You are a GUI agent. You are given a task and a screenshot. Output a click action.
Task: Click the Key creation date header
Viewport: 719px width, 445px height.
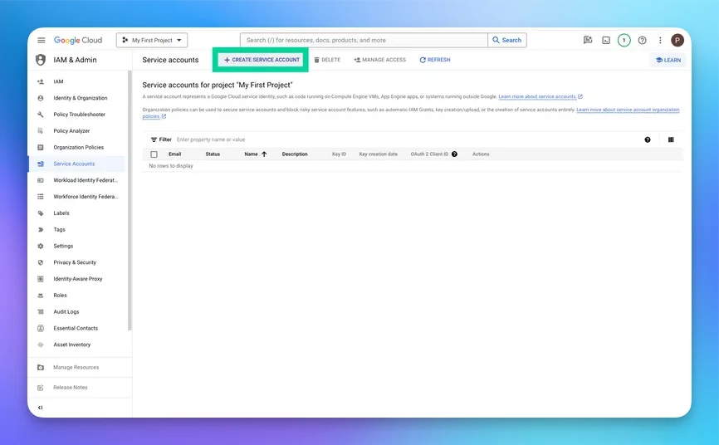(379, 154)
